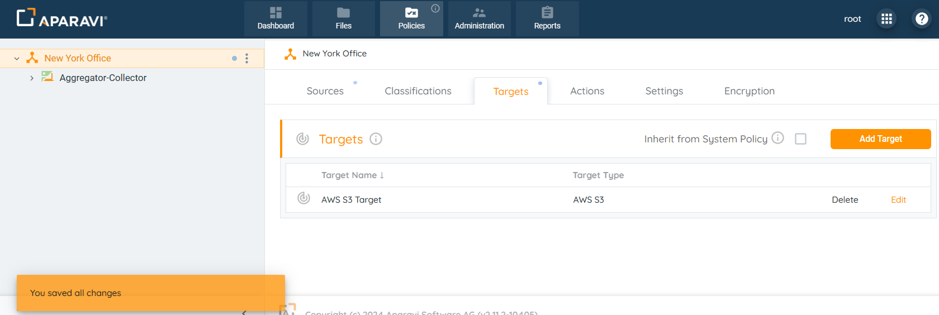Select Aggregator-Collector in the tree
939x315 pixels.
tap(103, 78)
